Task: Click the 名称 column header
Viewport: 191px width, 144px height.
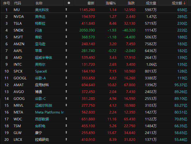Action: (39, 3)
